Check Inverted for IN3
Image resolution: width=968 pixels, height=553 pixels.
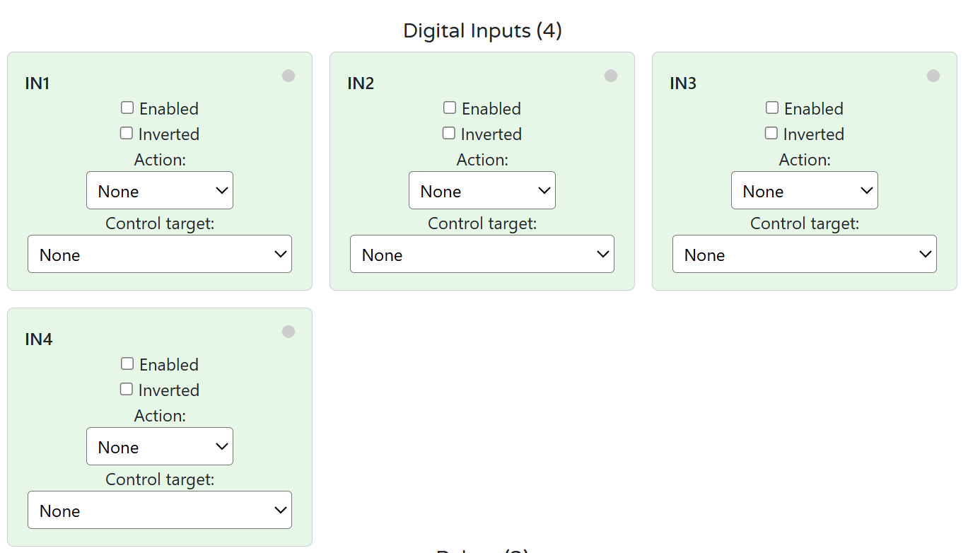tap(770, 132)
